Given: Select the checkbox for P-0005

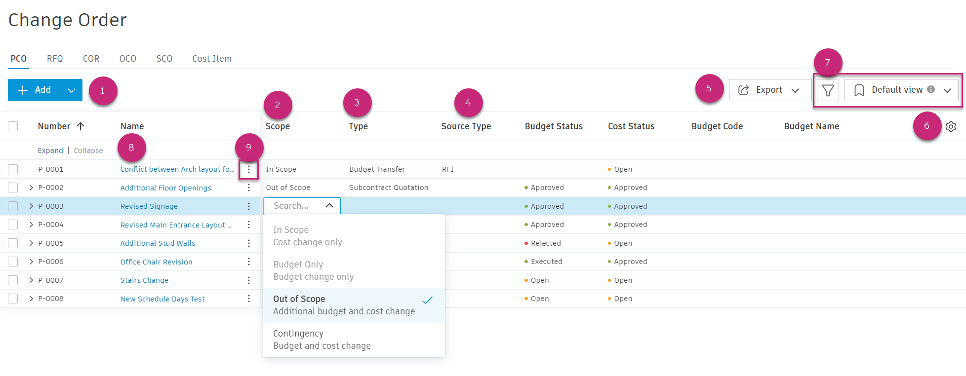Looking at the screenshot, I should coord(13,243).
